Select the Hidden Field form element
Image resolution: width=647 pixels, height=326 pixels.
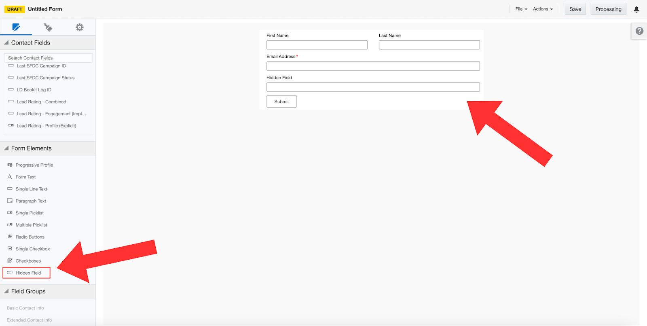[x=28, y=273]
